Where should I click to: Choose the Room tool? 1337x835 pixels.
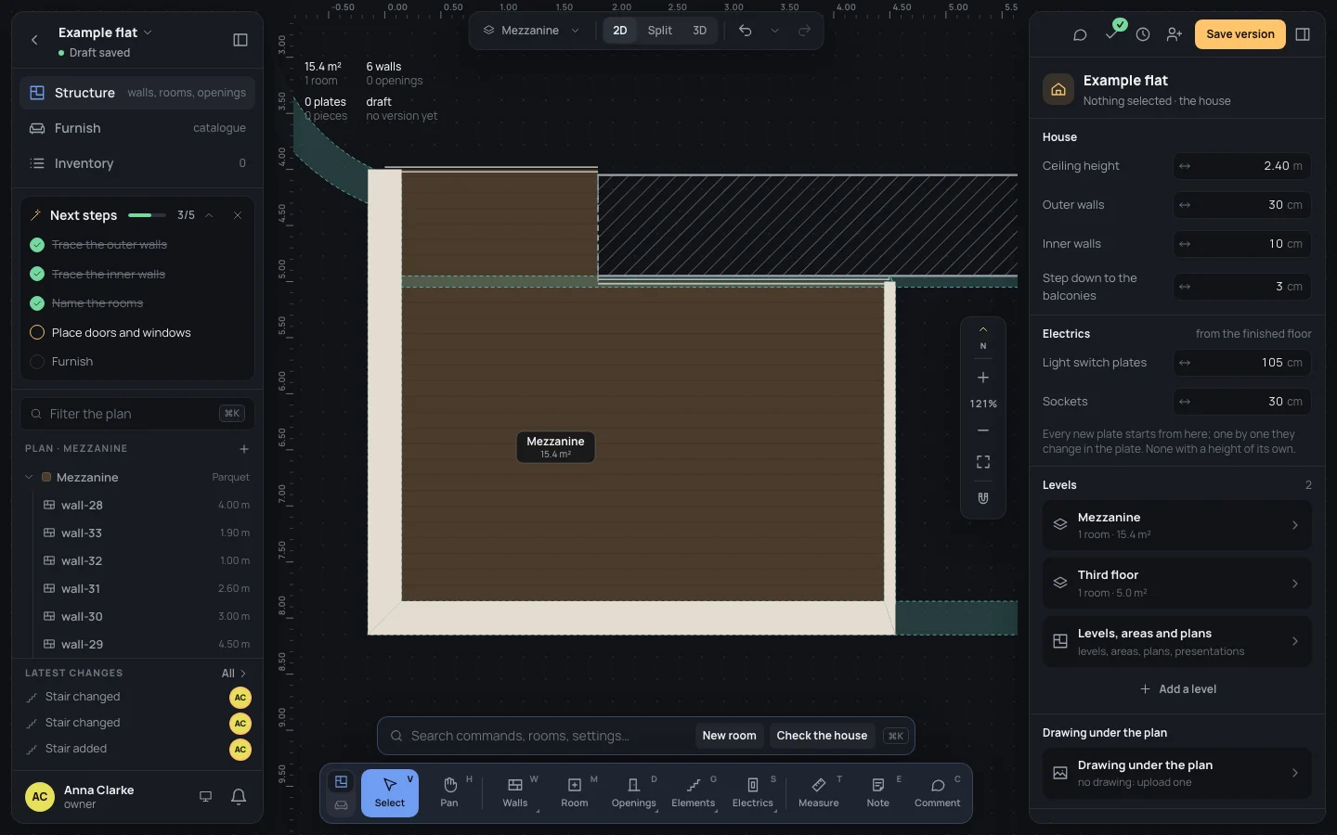pos(575,792)
